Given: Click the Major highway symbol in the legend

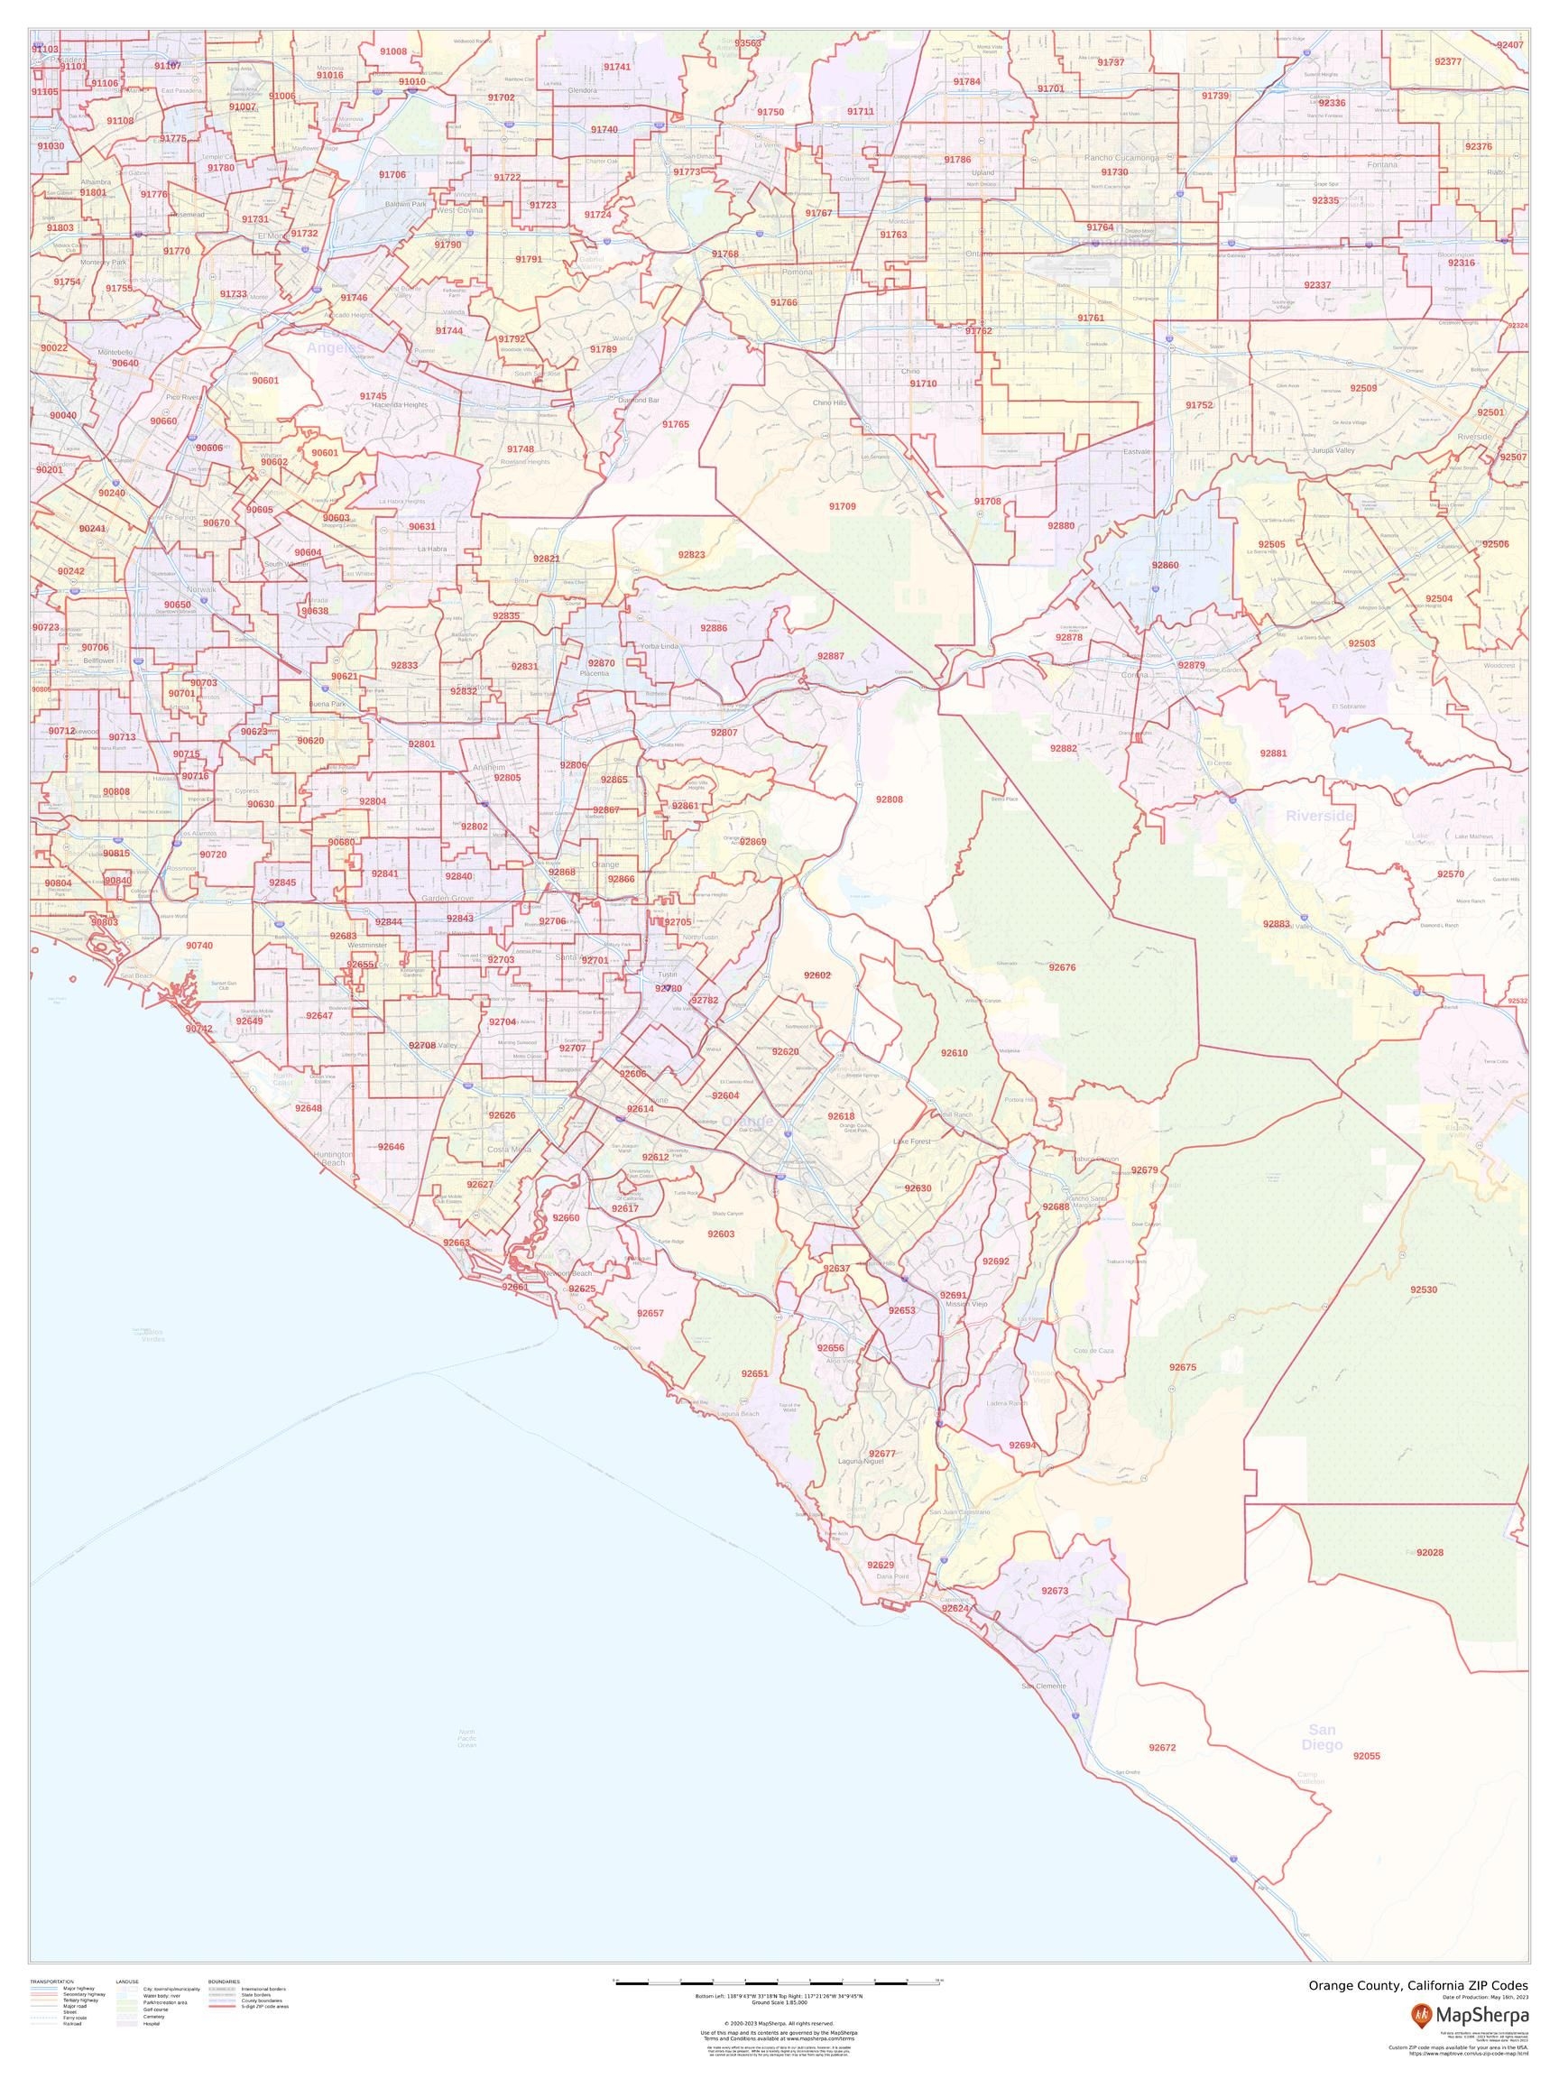Looking at the screenshot, I should [43, 1990].
